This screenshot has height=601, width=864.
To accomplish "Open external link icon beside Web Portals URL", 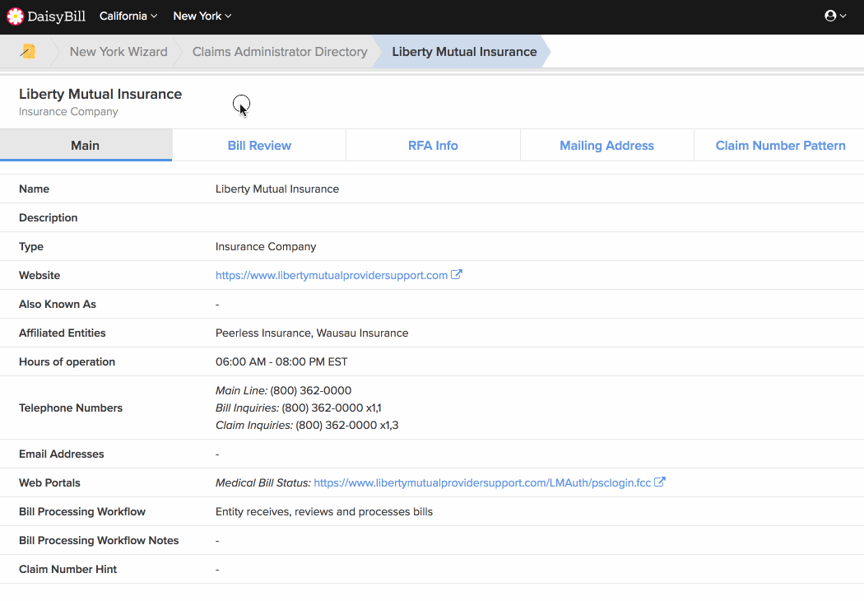I will click(x=660, y=482).
